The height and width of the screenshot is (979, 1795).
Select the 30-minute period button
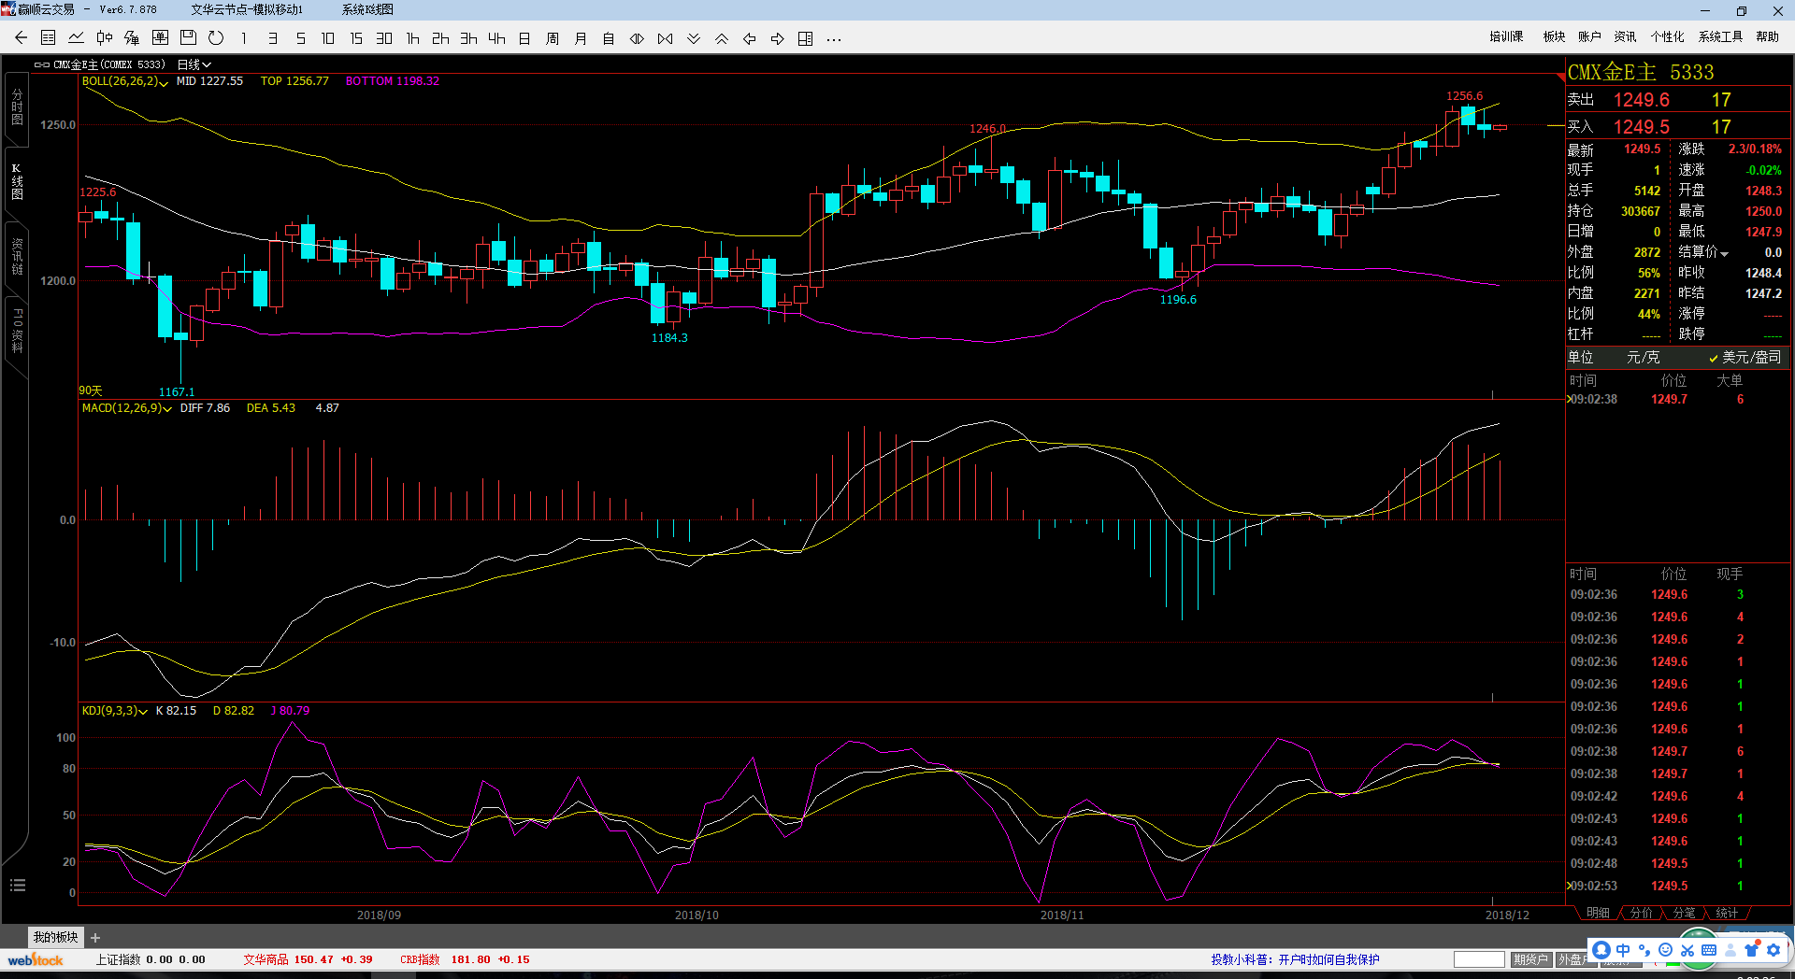click(x=384, y=38)
